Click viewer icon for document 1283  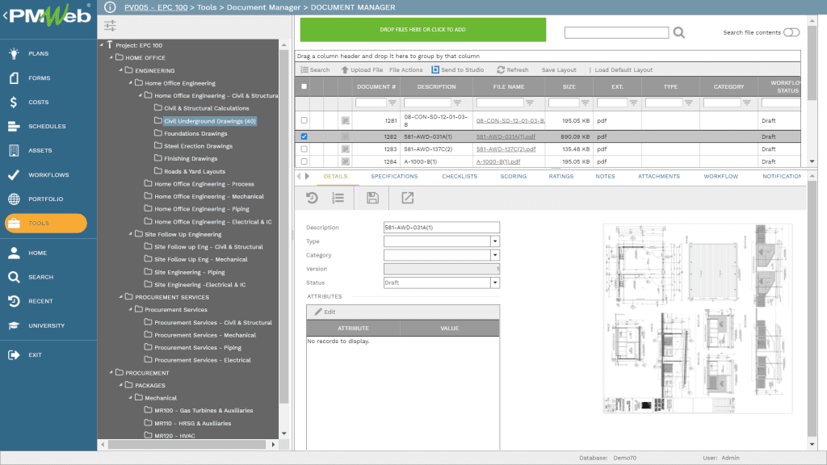[345, 149]
